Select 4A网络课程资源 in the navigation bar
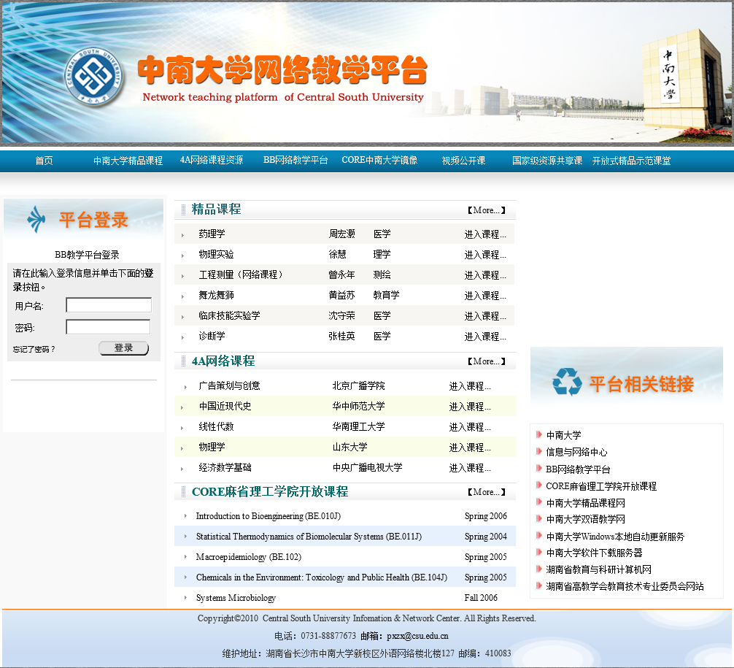 click(x=212, y=160)
